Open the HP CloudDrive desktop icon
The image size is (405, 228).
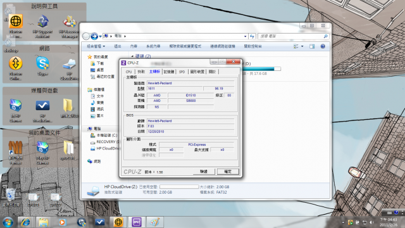[x=69, y=68]
